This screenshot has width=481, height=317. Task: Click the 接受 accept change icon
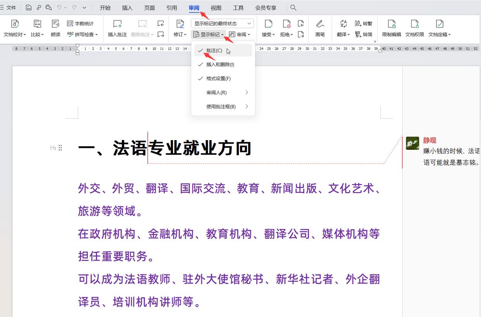coord(268,24)
